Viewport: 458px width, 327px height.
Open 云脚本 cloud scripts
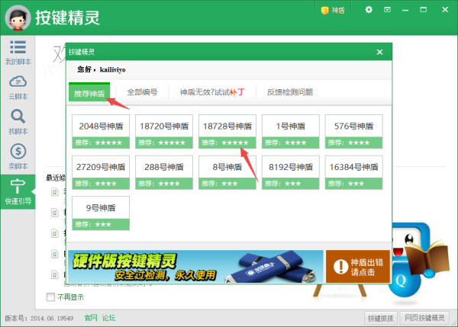coord(18,88)
